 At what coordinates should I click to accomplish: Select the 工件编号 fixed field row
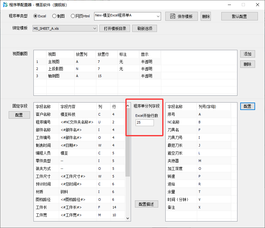(x=80, y=138)
